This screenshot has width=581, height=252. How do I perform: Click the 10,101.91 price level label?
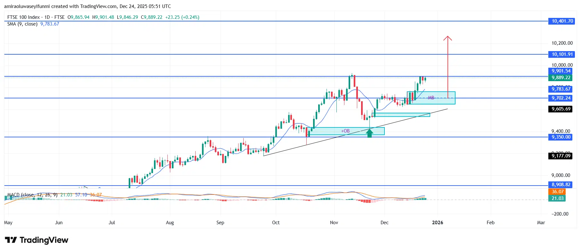pyautogui.click(x=562, y=54)
